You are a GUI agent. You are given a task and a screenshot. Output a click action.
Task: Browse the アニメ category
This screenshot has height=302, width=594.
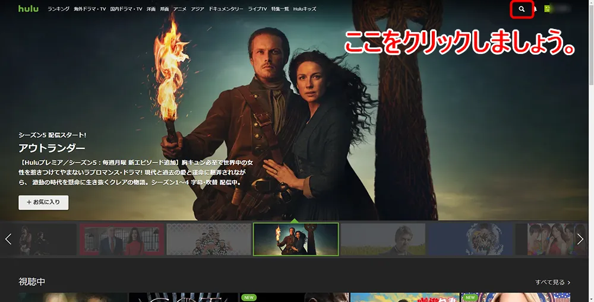pyautogui.click(x=179, y=9)
